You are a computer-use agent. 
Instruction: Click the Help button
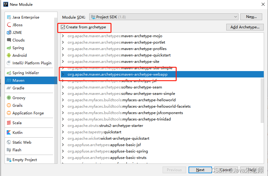252,170
